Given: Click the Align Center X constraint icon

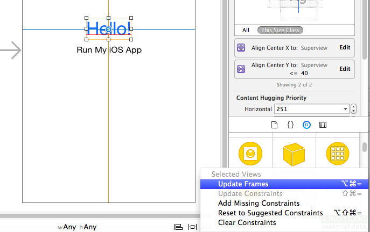Looking at the screenshot, I should [x=241, y=48].
